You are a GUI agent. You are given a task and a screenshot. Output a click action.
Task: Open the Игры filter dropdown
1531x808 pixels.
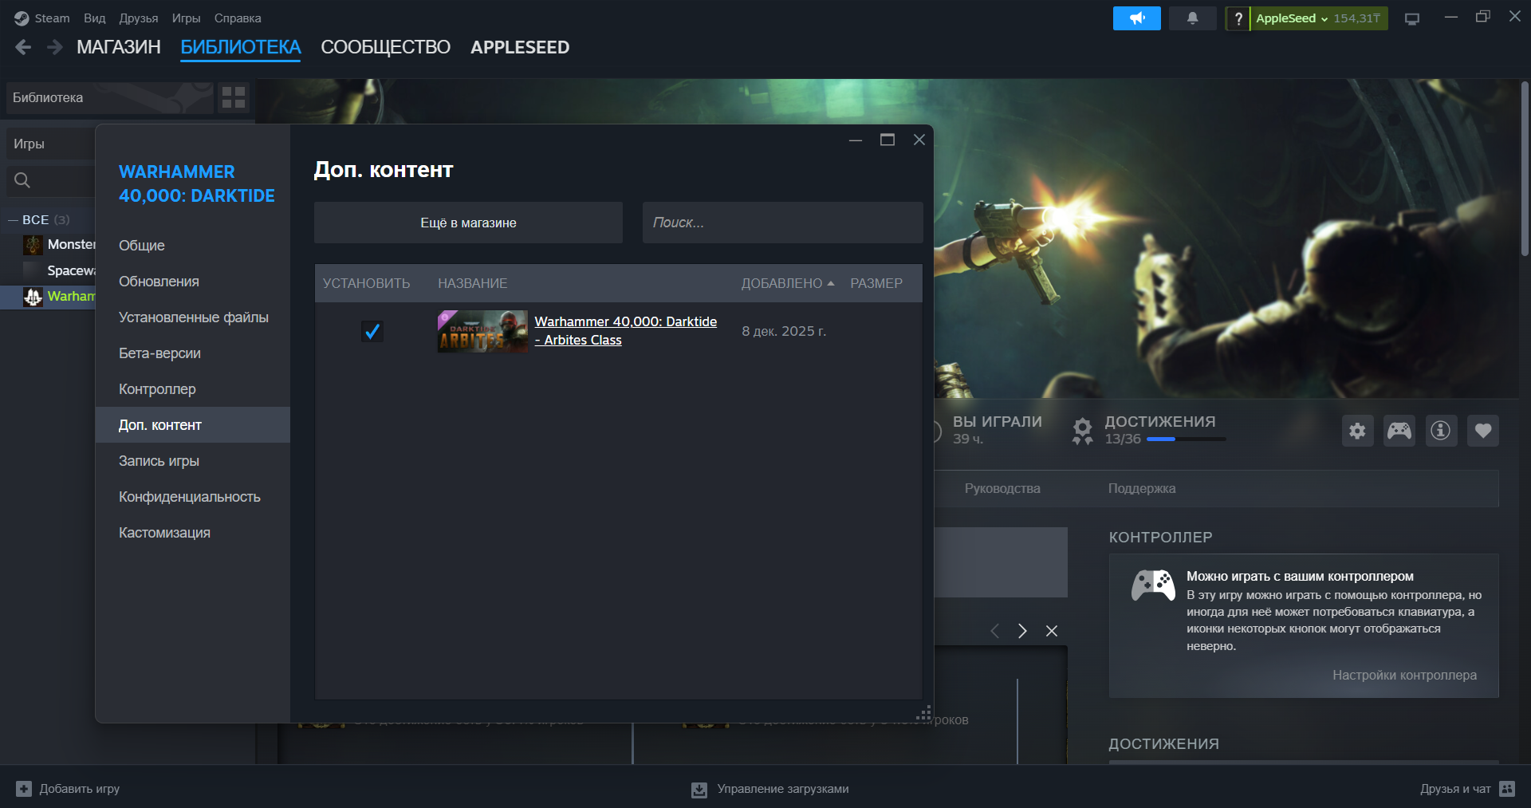[50, 144]
